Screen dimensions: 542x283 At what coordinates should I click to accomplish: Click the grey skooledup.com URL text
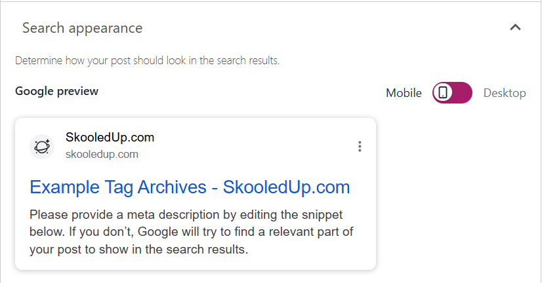102,155
